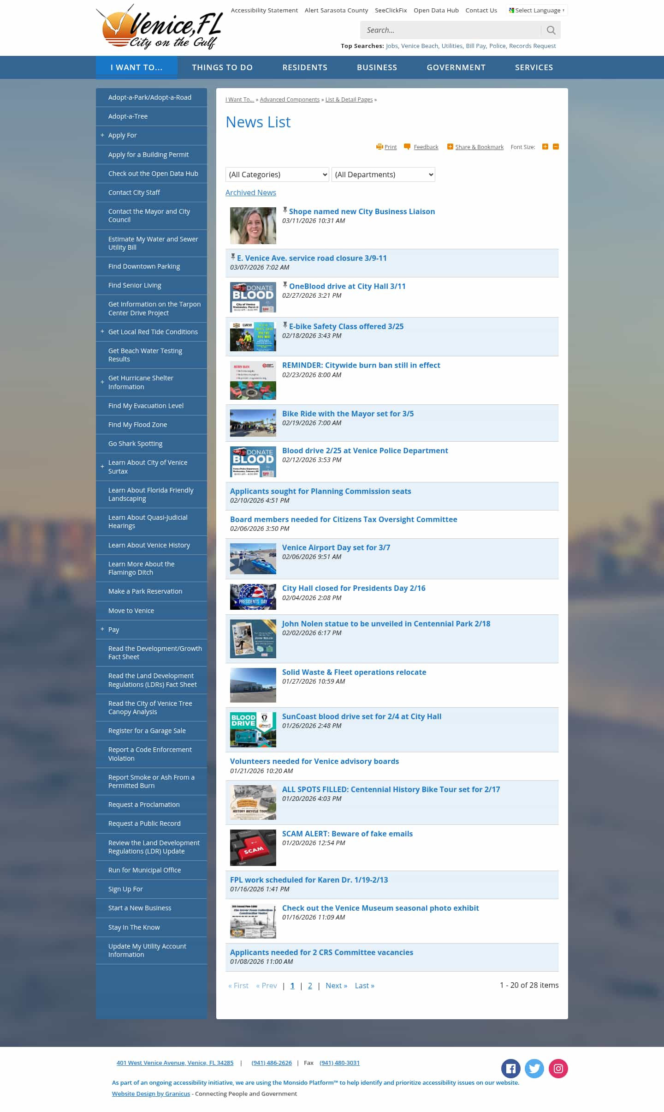The width and height of the screenshot is (664, 1112).
Task: Open the E-bike Safety Class thumbnail
Action: (253, 337)
